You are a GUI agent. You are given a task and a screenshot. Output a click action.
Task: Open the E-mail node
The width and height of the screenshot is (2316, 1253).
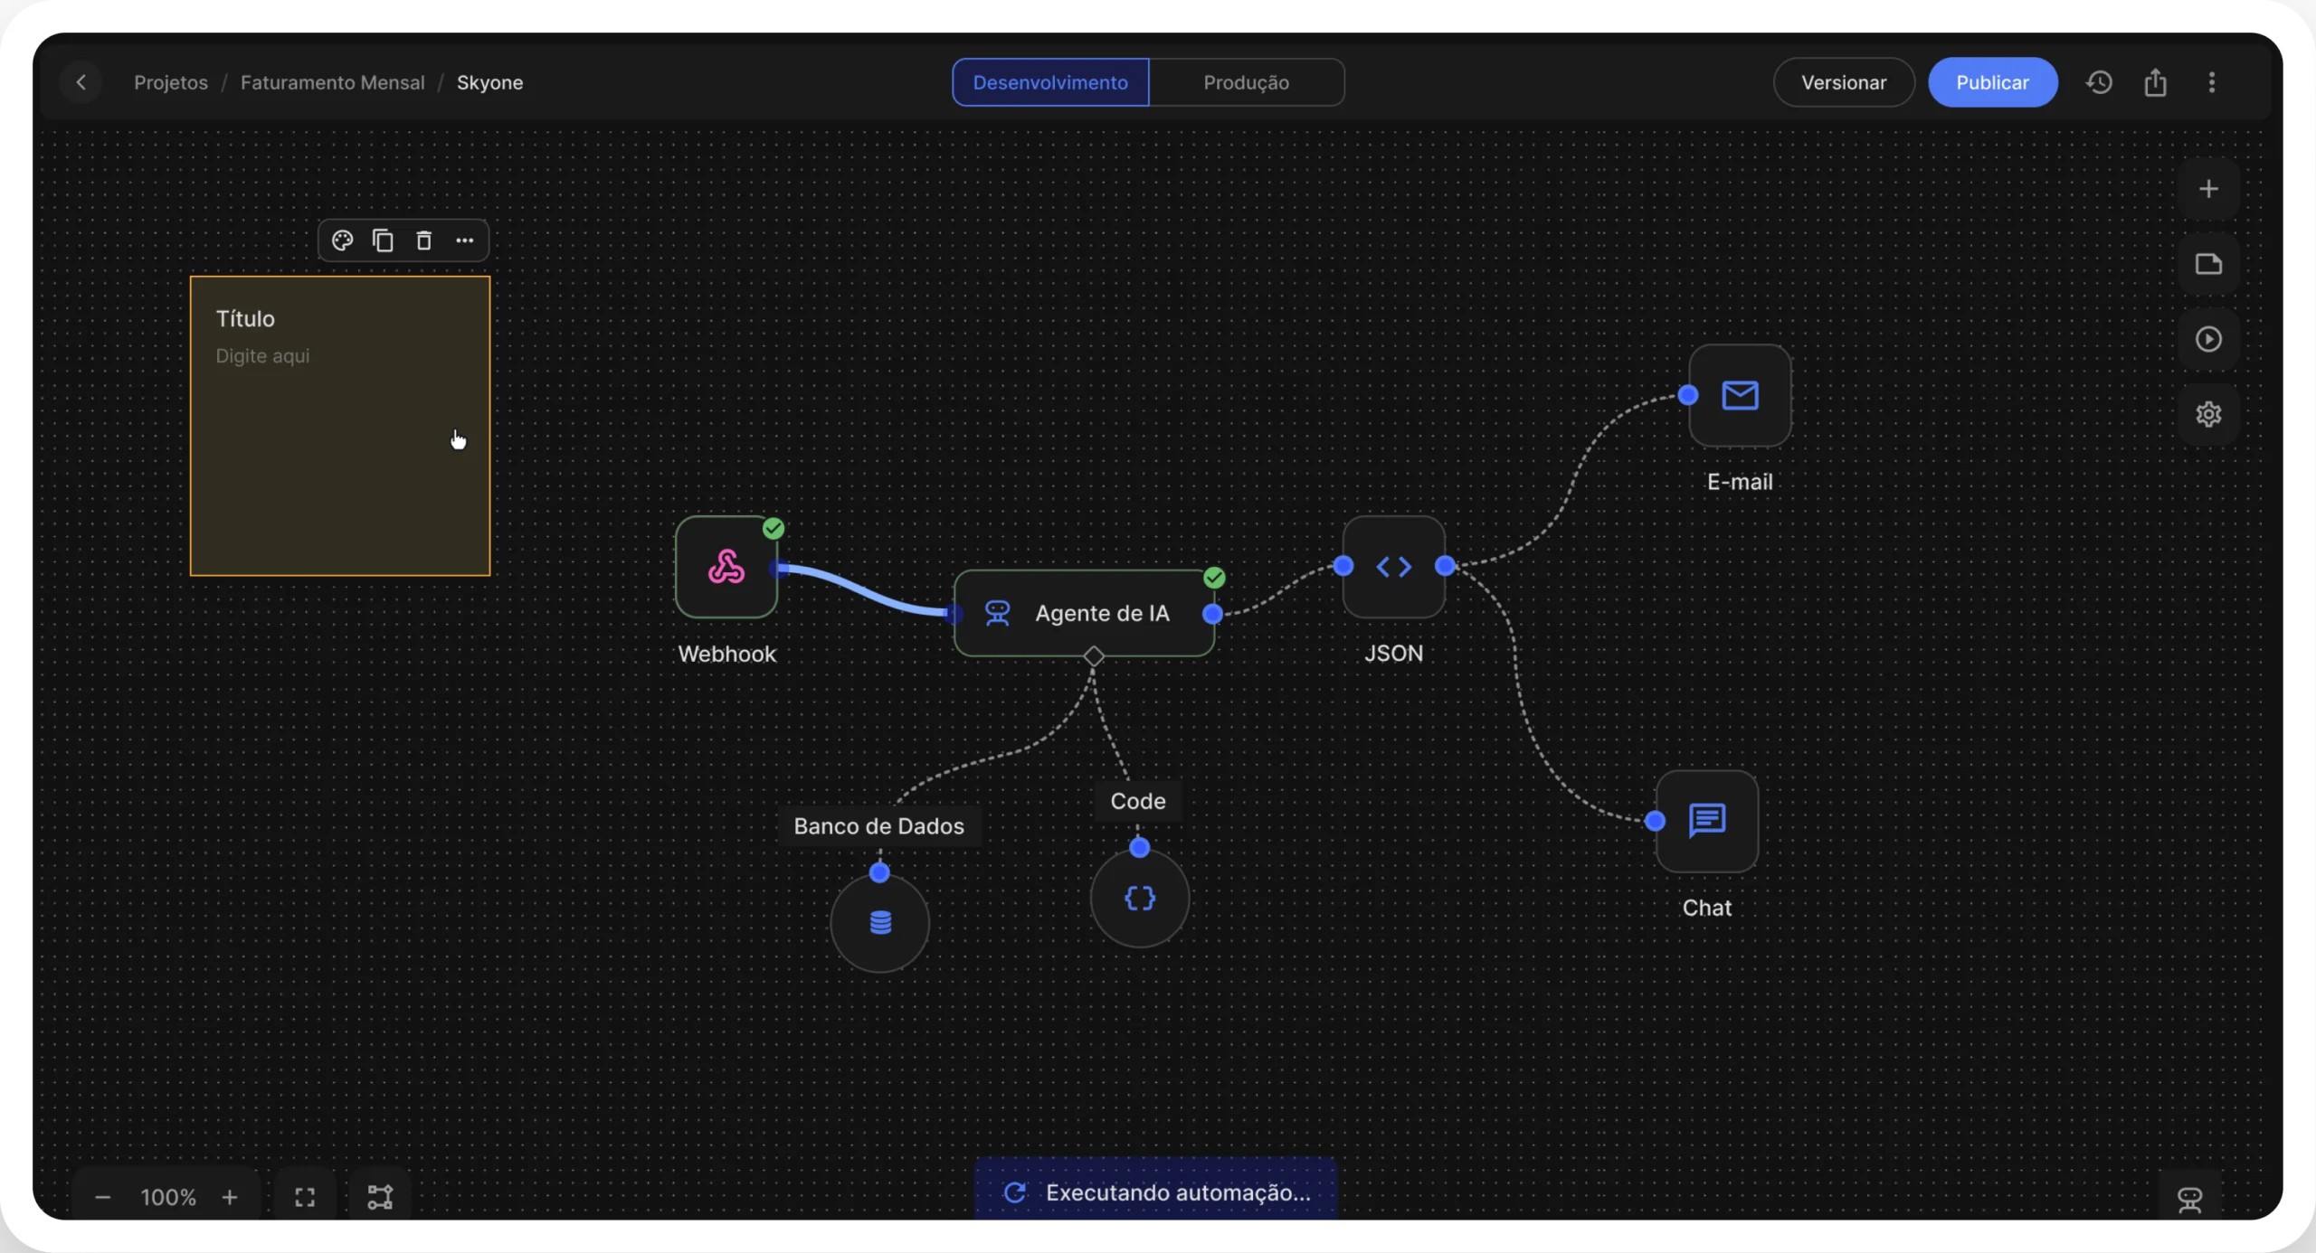(1739, 396)
